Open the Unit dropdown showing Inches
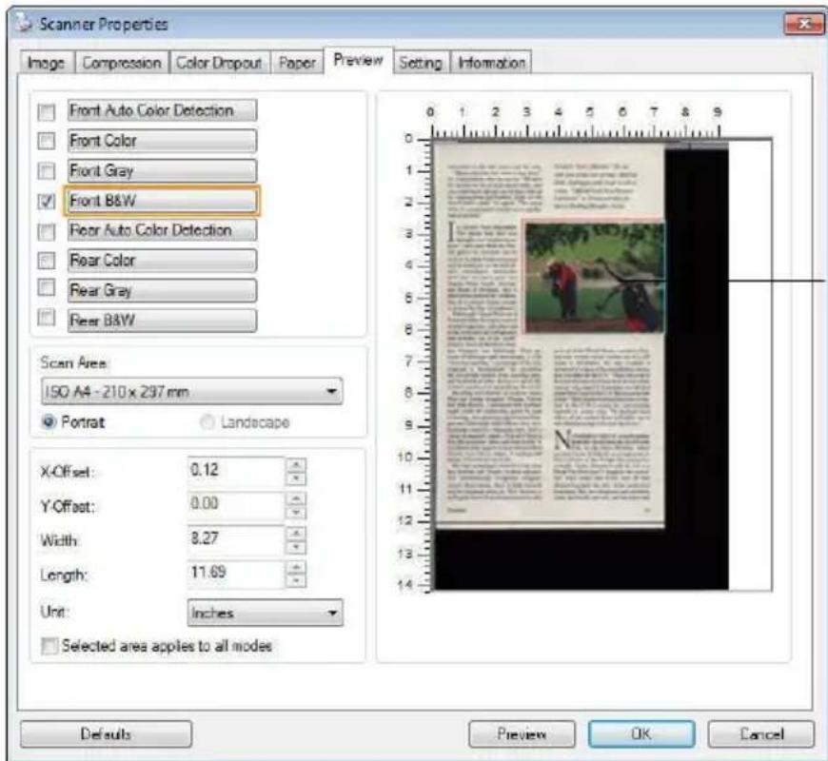 tap(266, 613)
